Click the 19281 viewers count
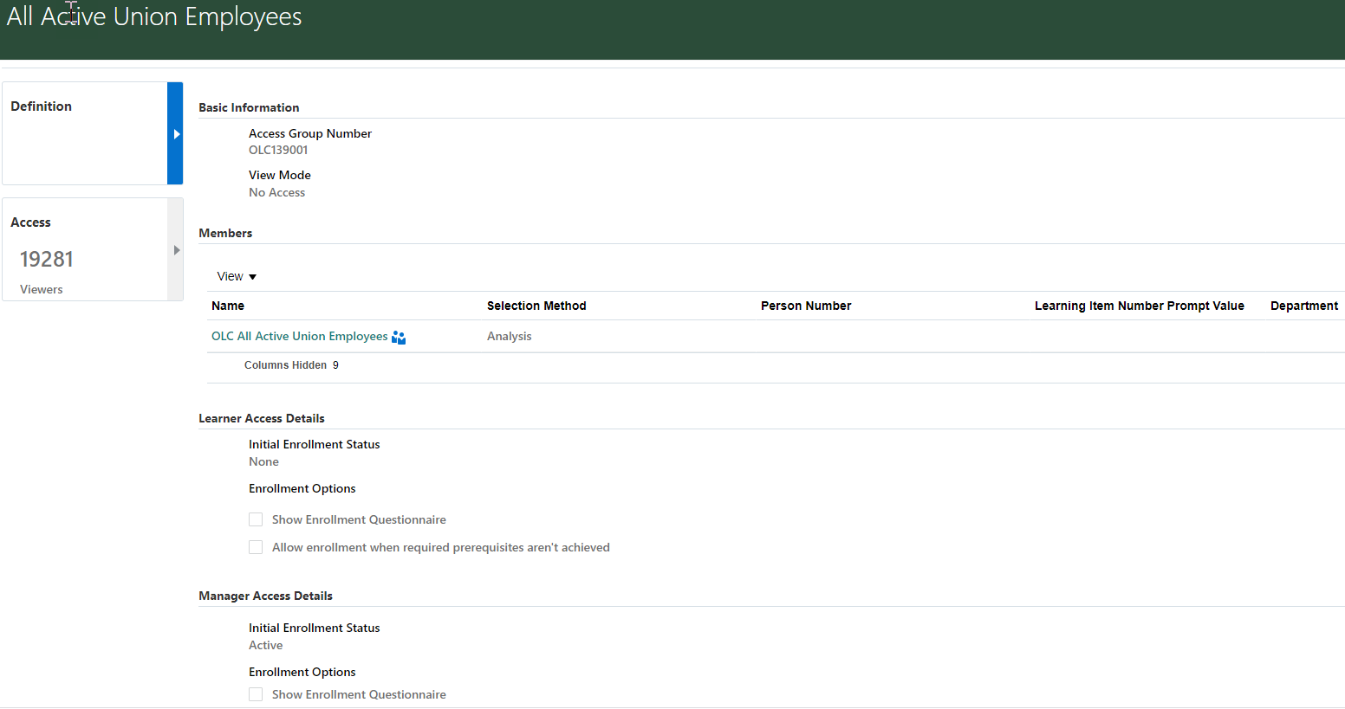 click(47, 259)
